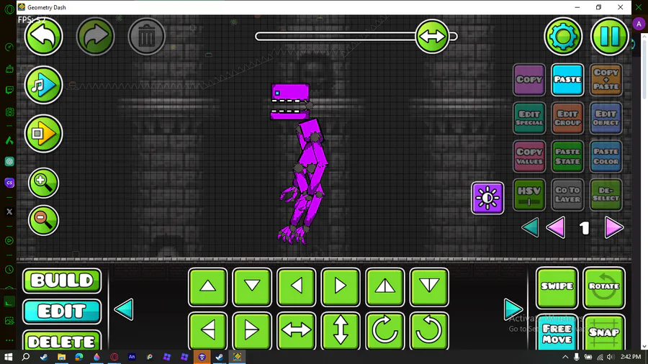Open HSV color editor button

click(529, 195)
